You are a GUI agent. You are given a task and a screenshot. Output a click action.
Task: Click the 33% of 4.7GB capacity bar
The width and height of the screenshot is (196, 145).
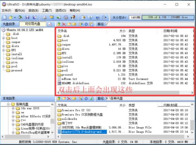pyautogui.click(x=168, y=17)
